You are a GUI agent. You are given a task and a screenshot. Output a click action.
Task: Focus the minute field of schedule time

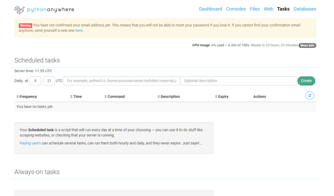(49, 81)
